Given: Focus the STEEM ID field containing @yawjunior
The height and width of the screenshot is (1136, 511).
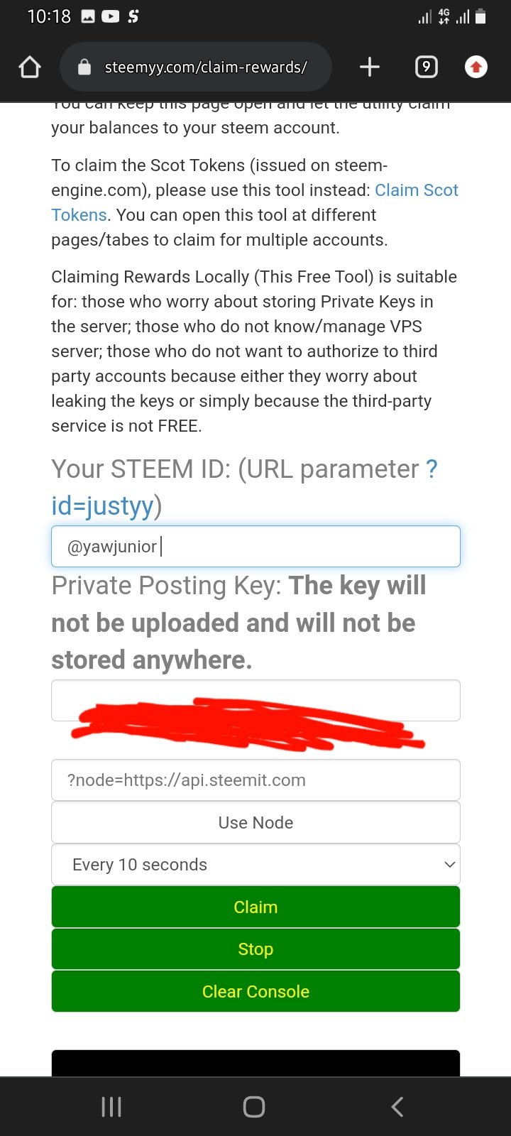Looking at the screenshot, I should click(255, 547).
